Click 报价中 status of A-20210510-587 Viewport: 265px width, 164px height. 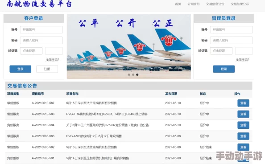(x=204, y=103)
